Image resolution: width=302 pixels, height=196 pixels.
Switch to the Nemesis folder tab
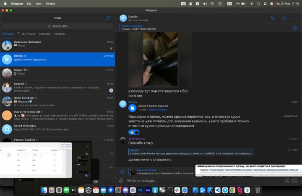(45, 34)
